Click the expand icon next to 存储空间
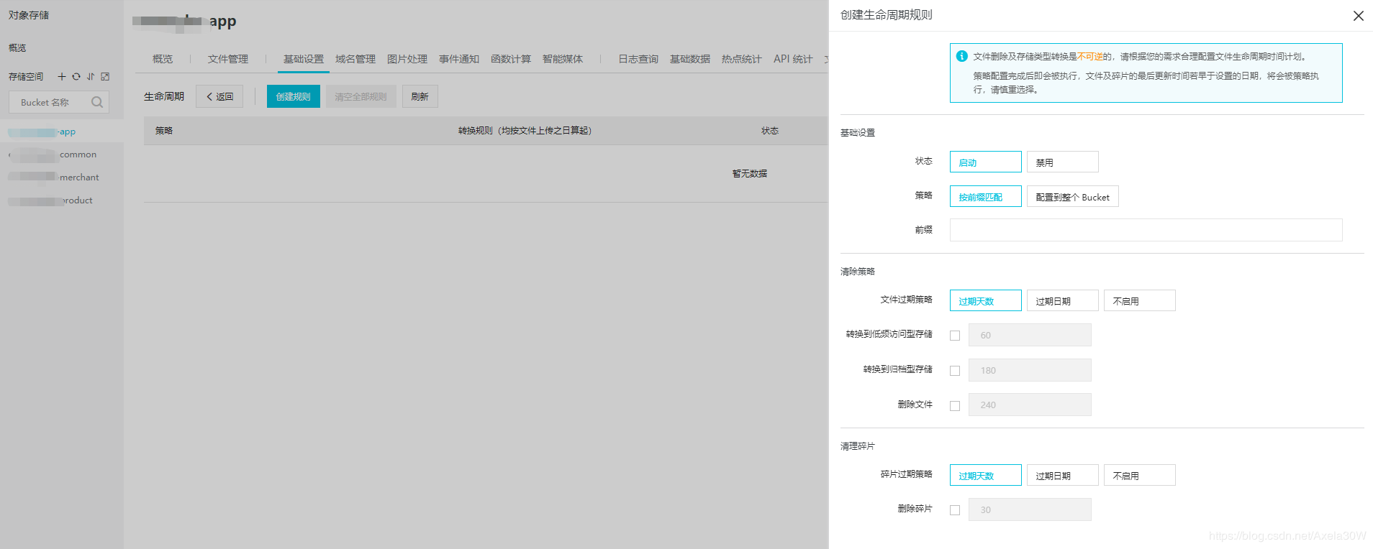The width and height of the screenshot is (1373, 549). coord(105,76)
